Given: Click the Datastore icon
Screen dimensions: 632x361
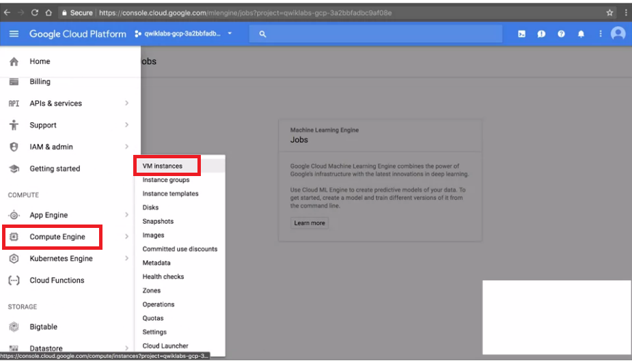Looking at the screenshot, I should pos(14,349).
